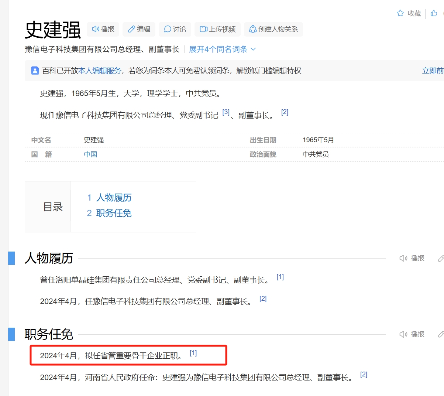Click the 职务任免 section heading
Screen dimensions: 444x396
pyautogui.click(x=49, y=334)
